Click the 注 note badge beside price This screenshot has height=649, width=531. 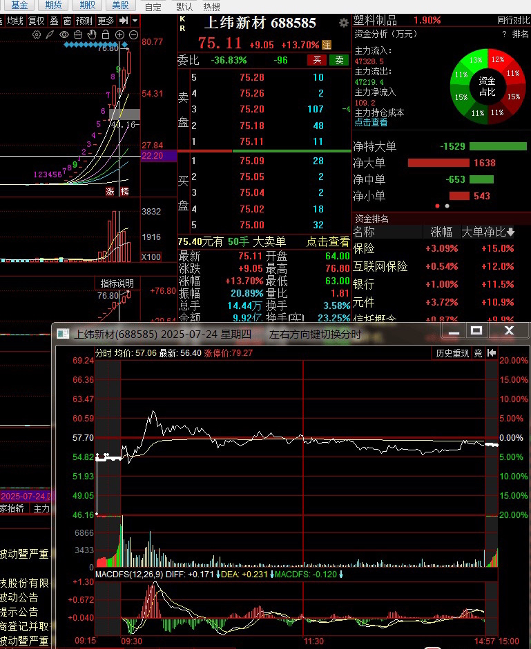(x=327, y=45)
